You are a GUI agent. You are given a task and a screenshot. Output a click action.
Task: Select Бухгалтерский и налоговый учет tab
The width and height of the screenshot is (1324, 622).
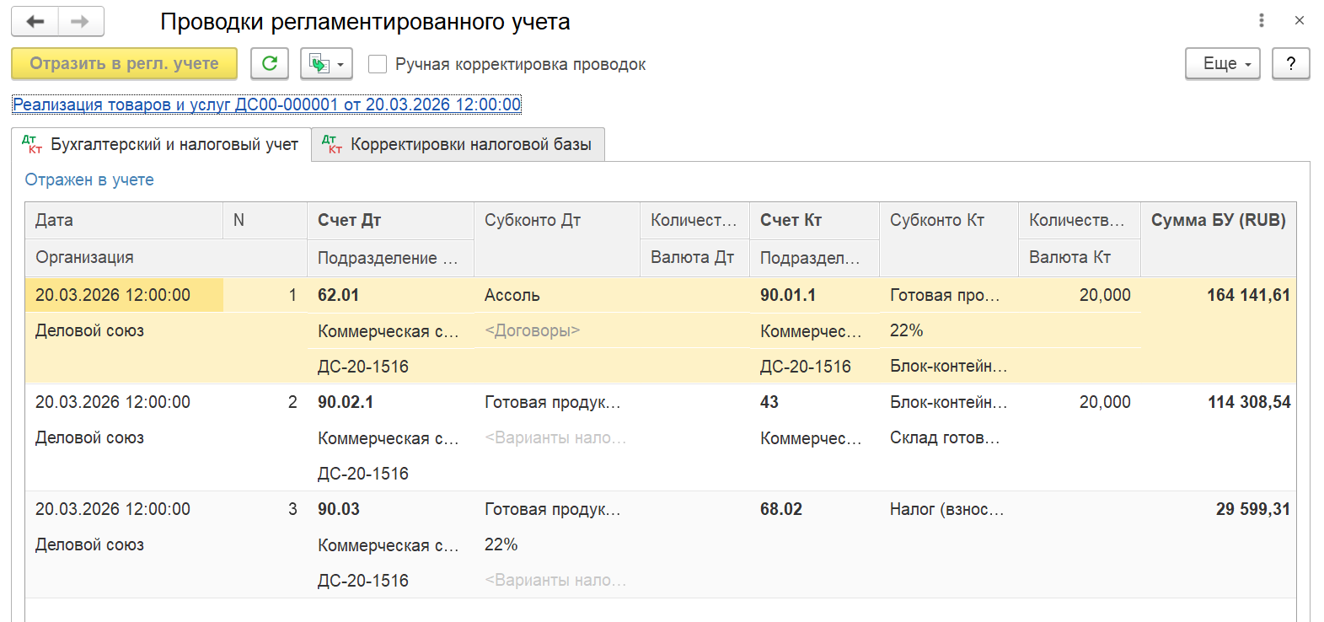(x=161, y=144)
